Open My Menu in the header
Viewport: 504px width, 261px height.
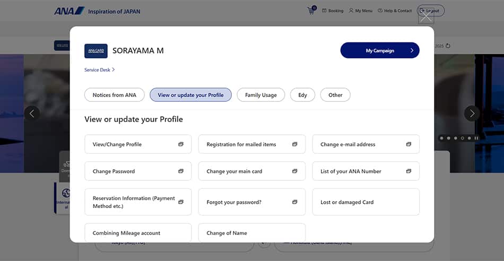coord(361,11)
